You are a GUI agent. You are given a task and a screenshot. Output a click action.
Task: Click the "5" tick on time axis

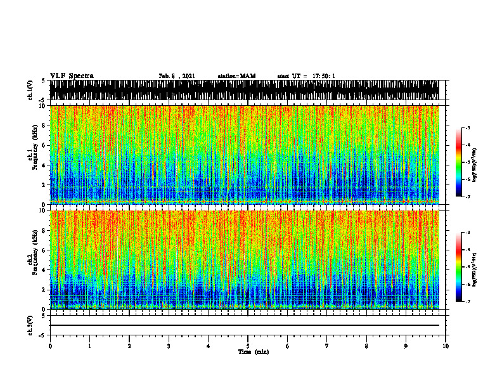click(x=248, y=346)
